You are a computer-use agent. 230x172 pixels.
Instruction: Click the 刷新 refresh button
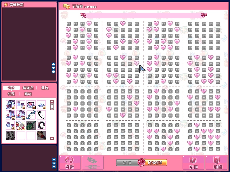tap(70, 163)
